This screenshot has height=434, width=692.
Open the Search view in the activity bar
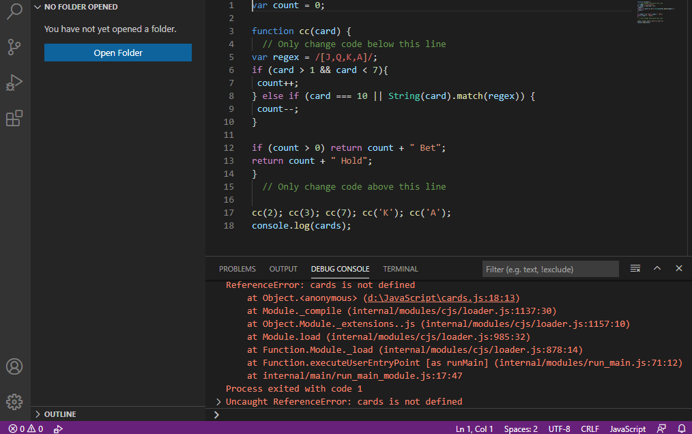[14, 11]
